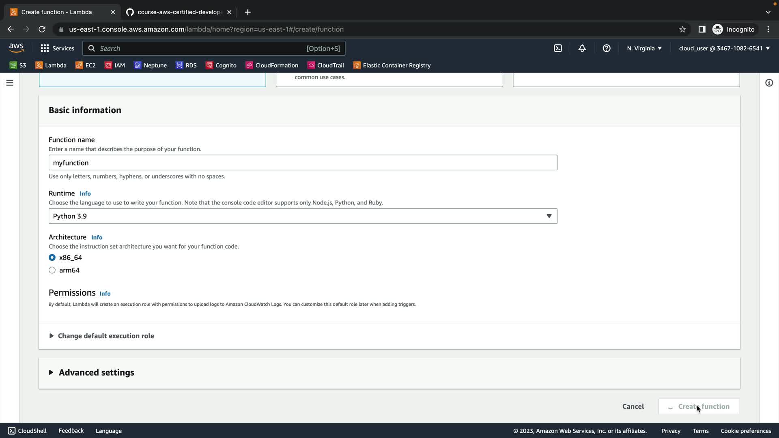Select x86_64 architecture option
This screenshot has width=779, height=438.
52,258
